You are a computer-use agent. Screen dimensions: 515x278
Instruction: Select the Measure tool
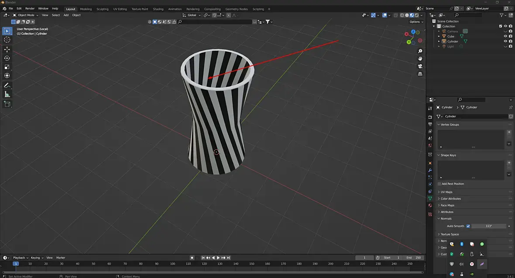(x=7, y=94)
